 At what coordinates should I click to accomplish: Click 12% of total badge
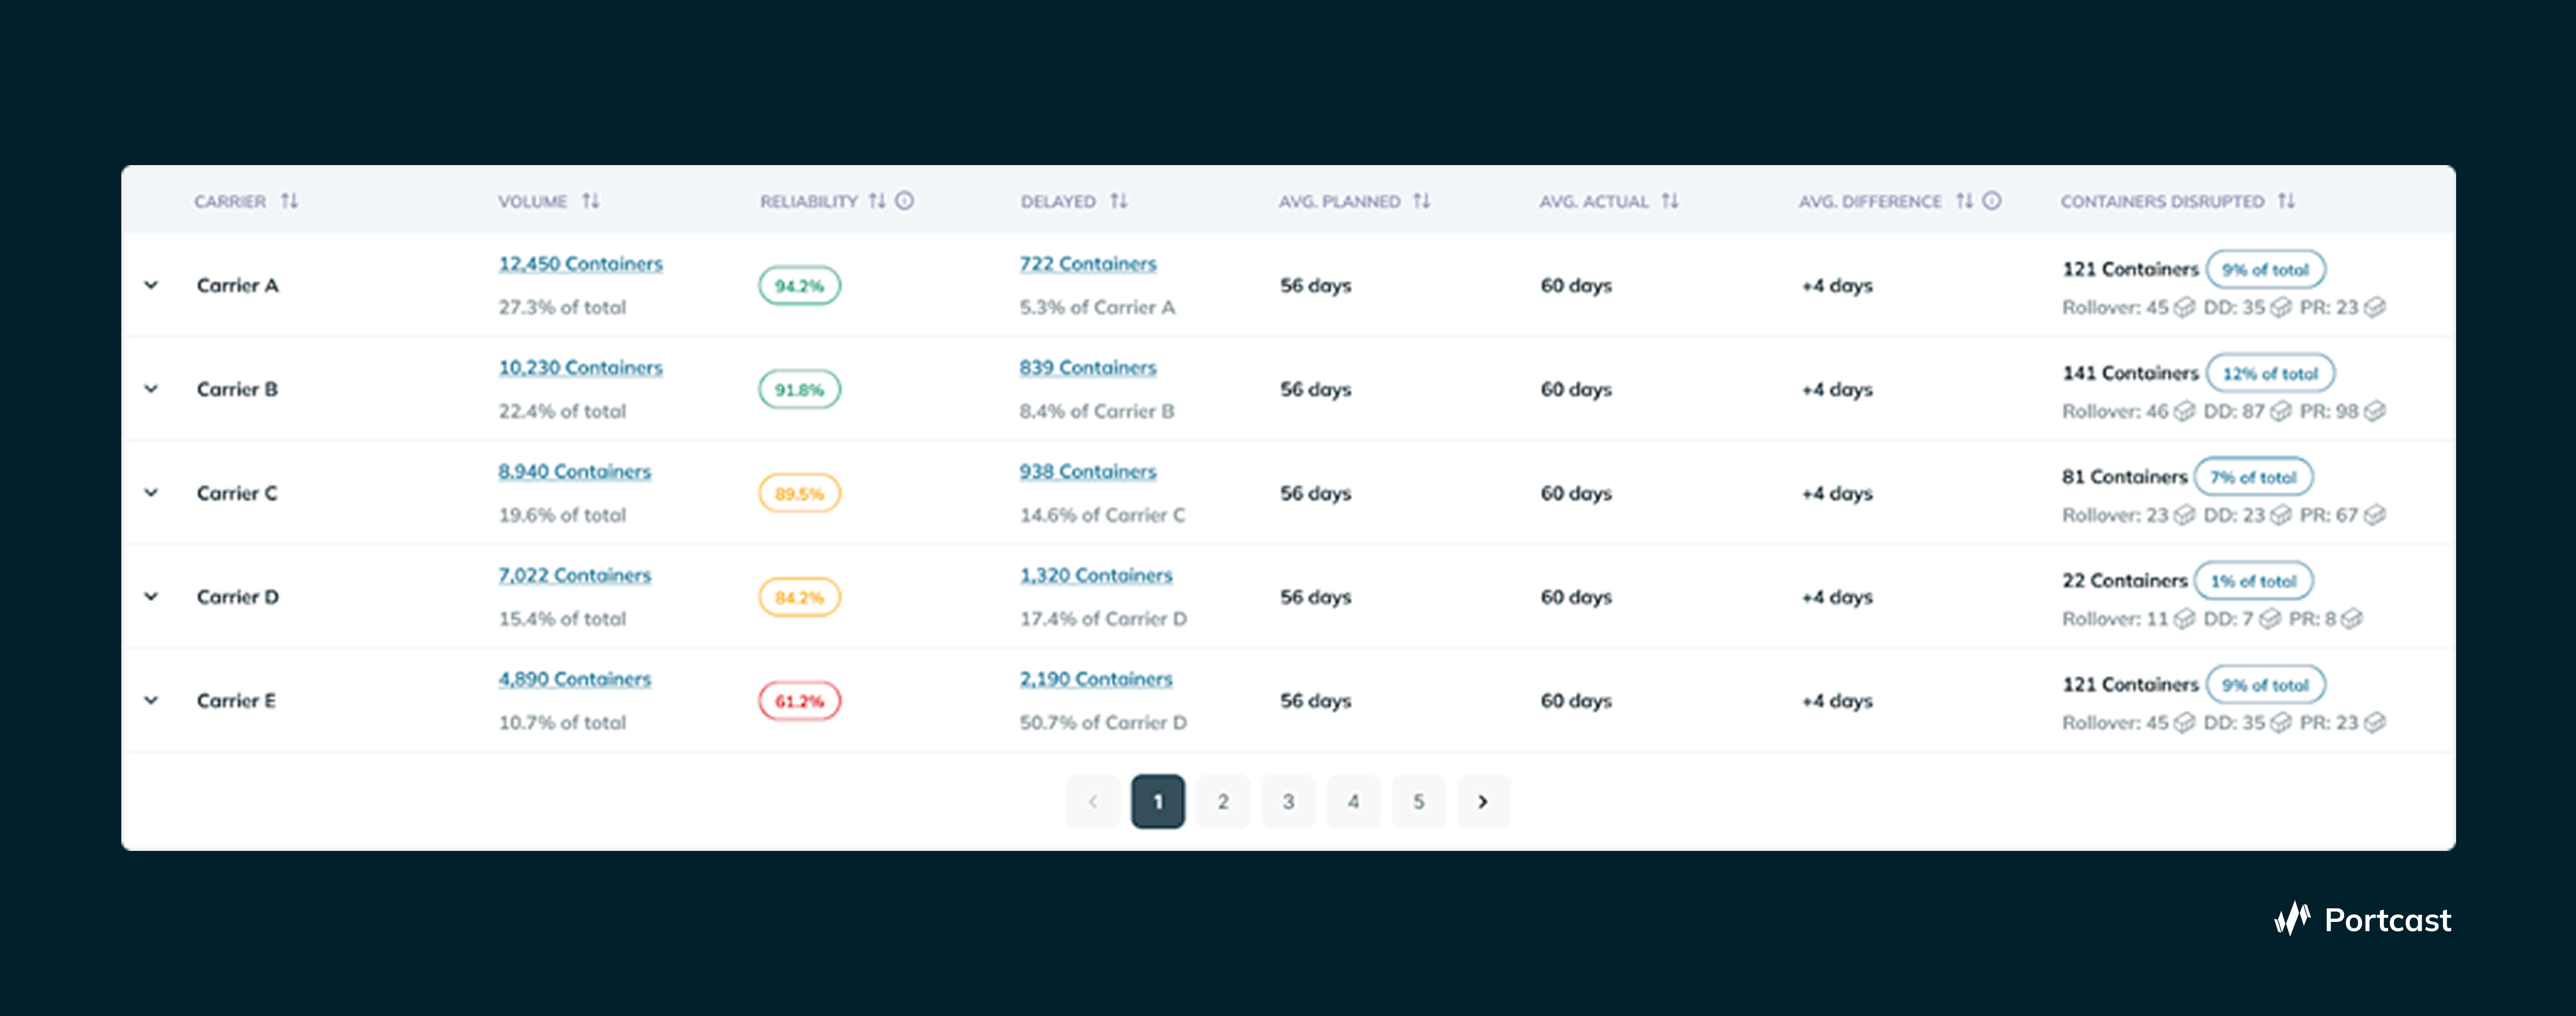[2270, 373]
